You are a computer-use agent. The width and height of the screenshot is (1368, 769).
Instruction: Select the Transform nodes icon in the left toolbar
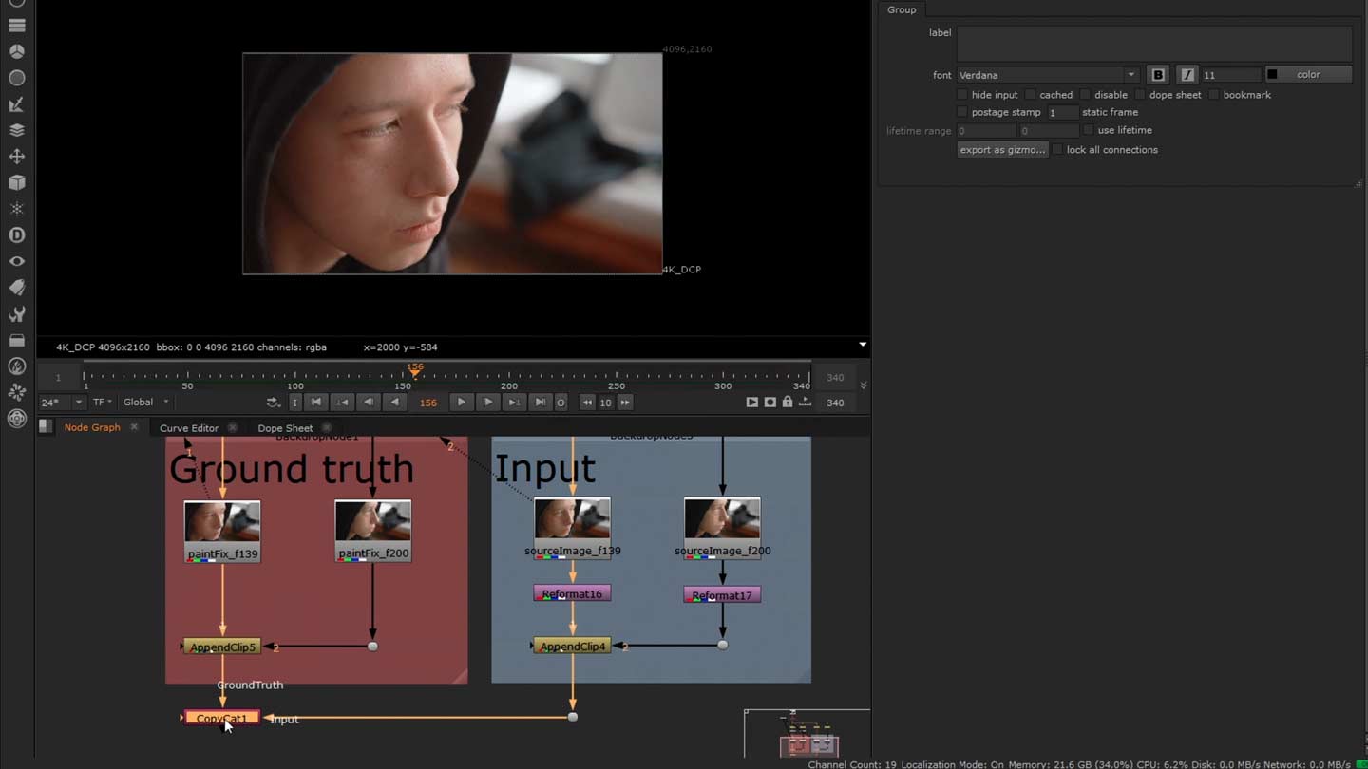pos(15,158)
